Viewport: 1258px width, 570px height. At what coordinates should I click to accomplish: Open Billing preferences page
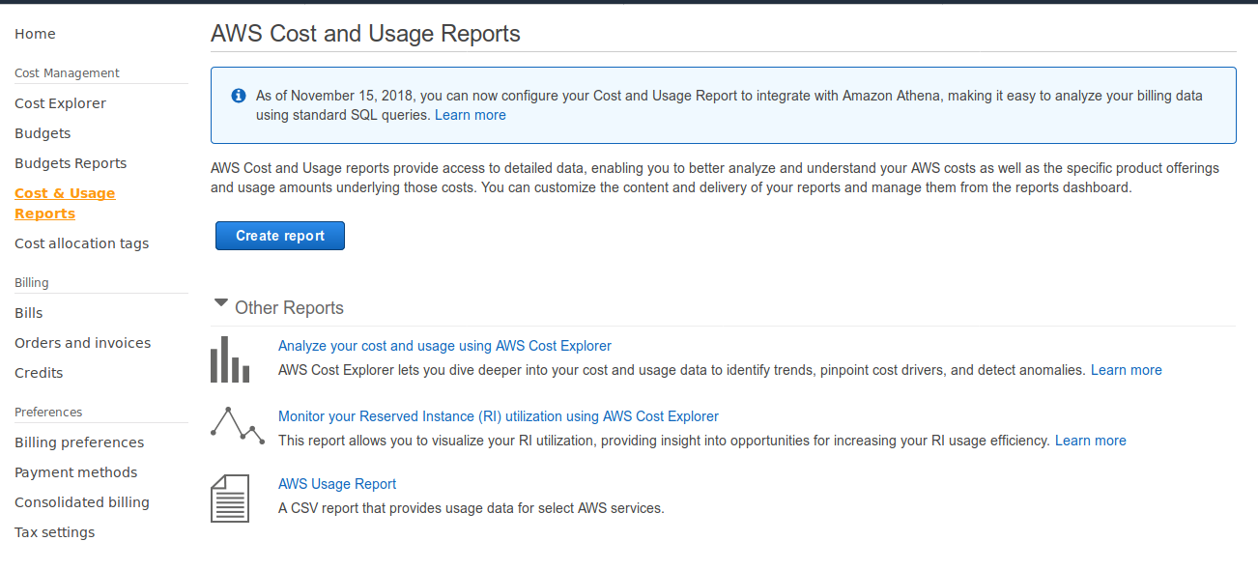[79, 442]
